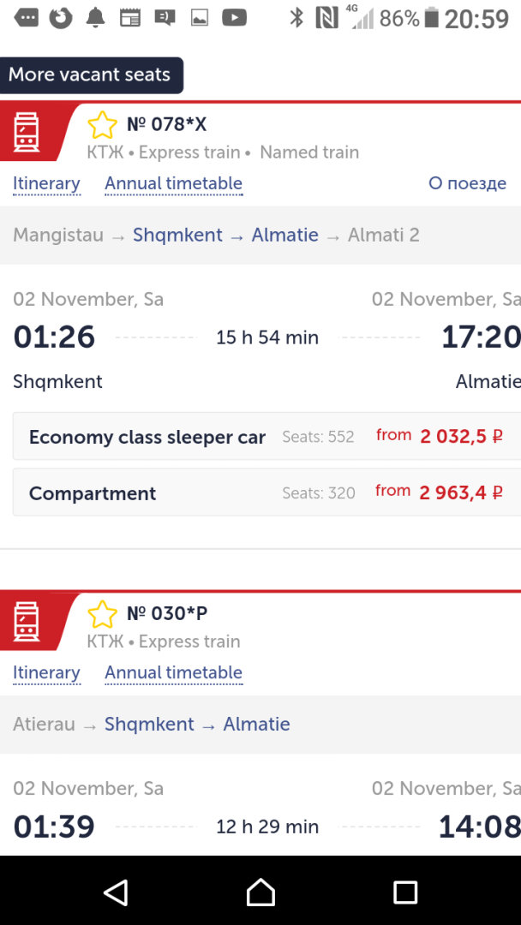521x925 pixels.
Task: Tap Almatie station in 030*P route
Action: click(257, 725)
